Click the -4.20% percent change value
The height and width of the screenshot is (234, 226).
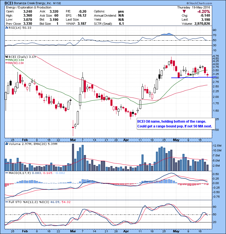204,12
